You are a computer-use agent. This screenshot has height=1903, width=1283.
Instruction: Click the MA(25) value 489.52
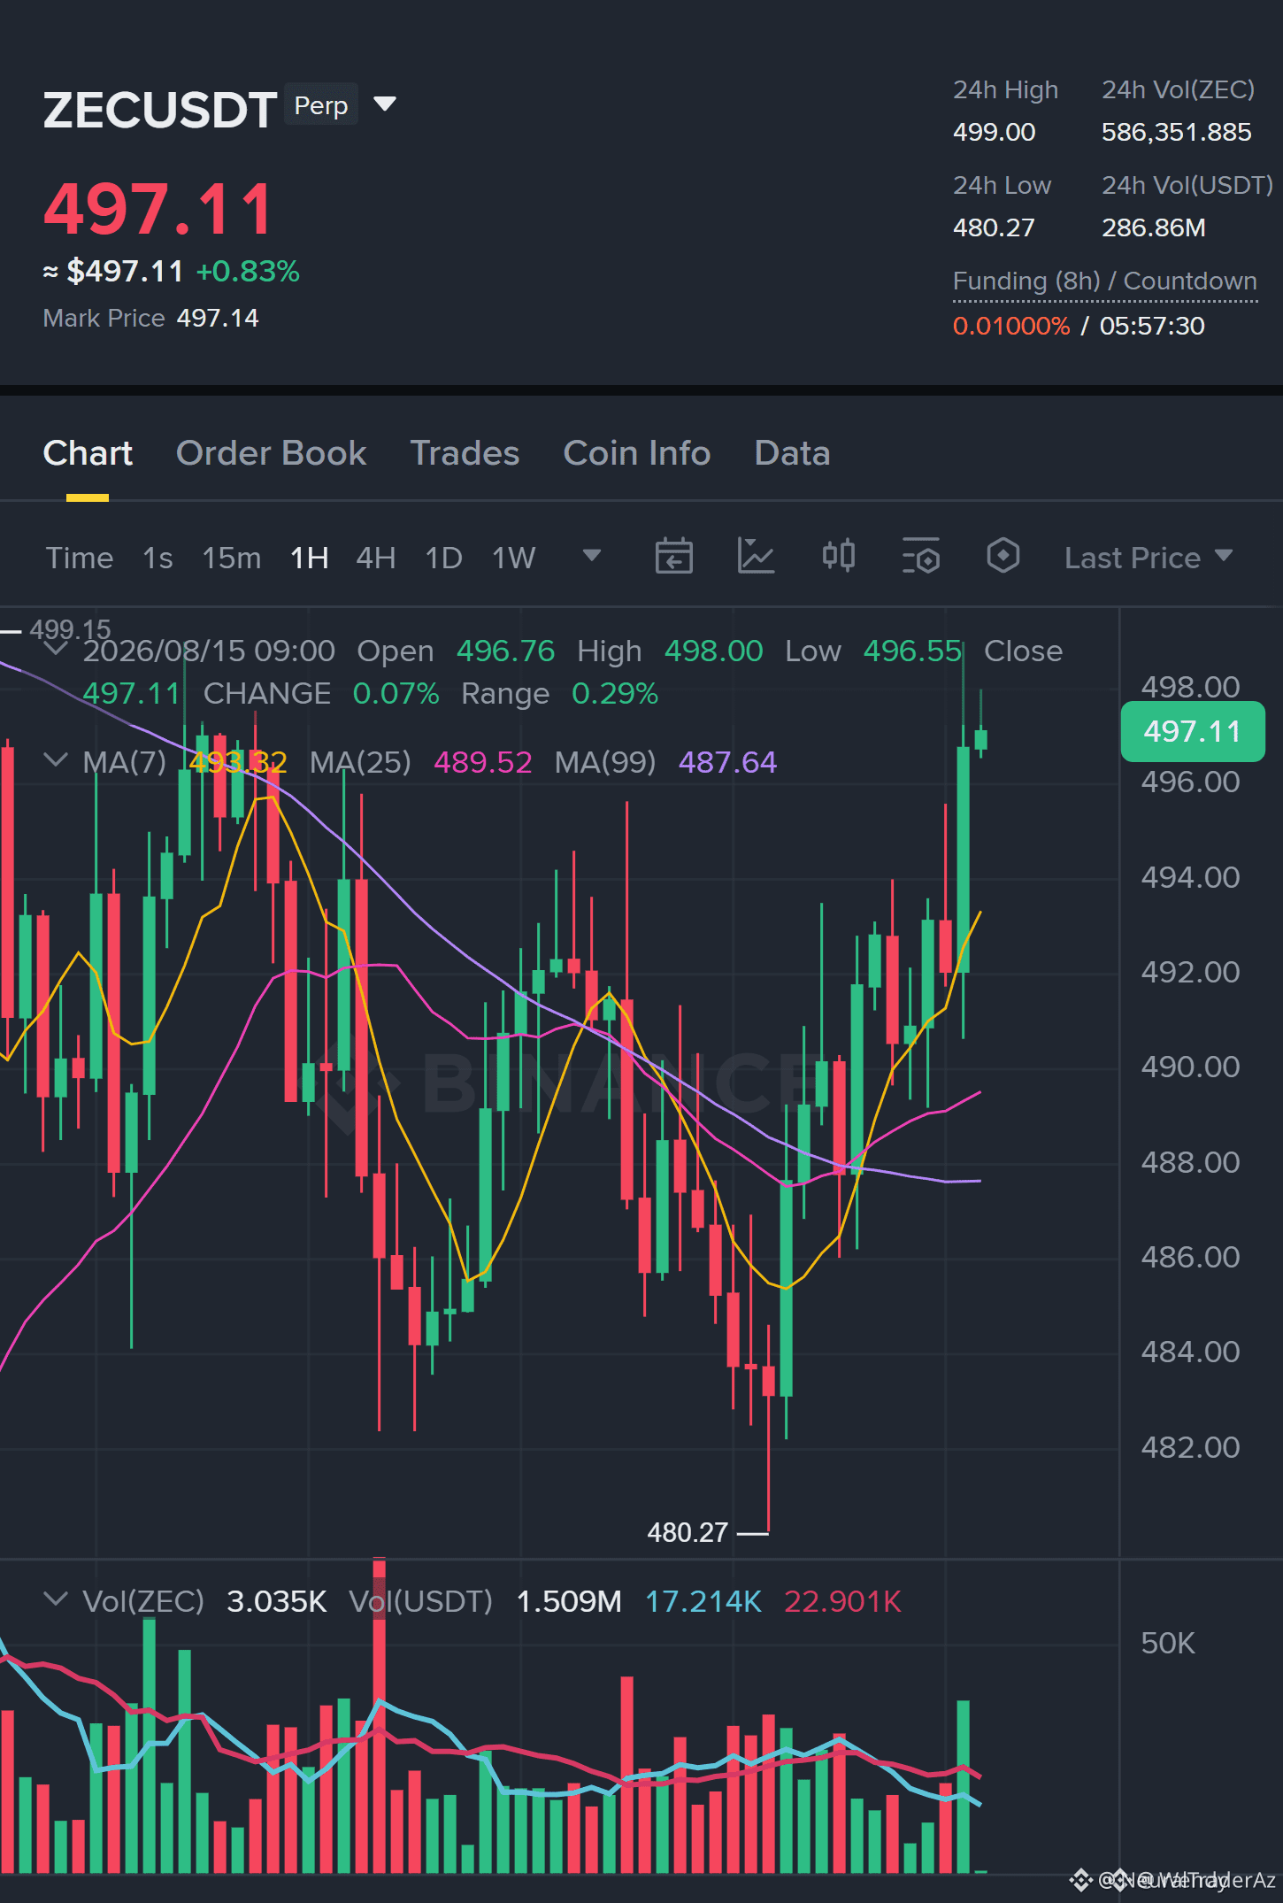coord(483,762)
